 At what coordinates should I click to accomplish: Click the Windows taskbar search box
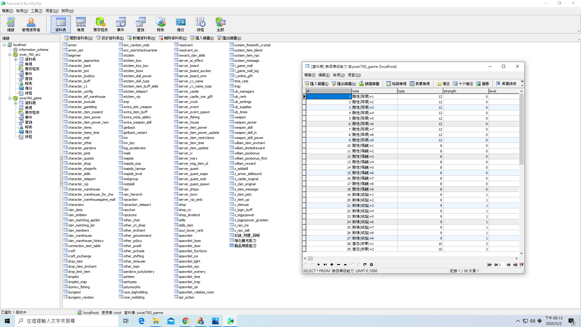67,321
